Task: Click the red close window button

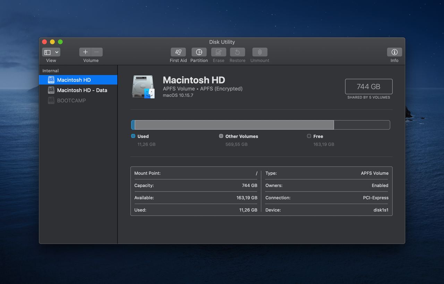Action: 44,42
